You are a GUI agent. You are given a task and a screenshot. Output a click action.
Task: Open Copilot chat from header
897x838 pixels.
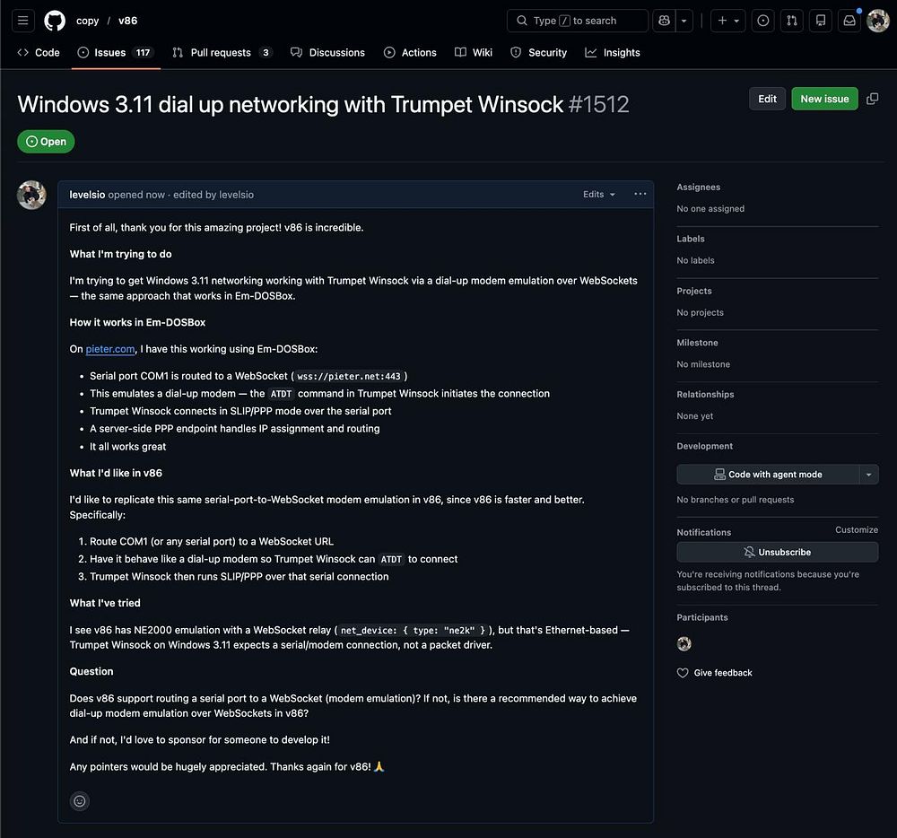664,21
